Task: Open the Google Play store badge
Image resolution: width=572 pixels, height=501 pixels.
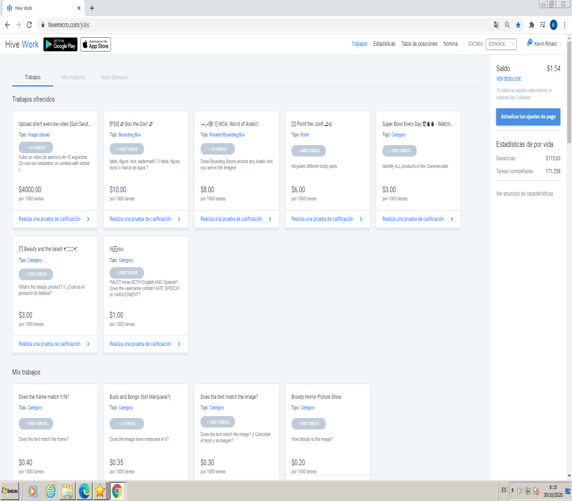Action: pyautogui.click(x=61, y=44)
